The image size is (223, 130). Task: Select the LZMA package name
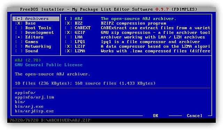[80, 51]
